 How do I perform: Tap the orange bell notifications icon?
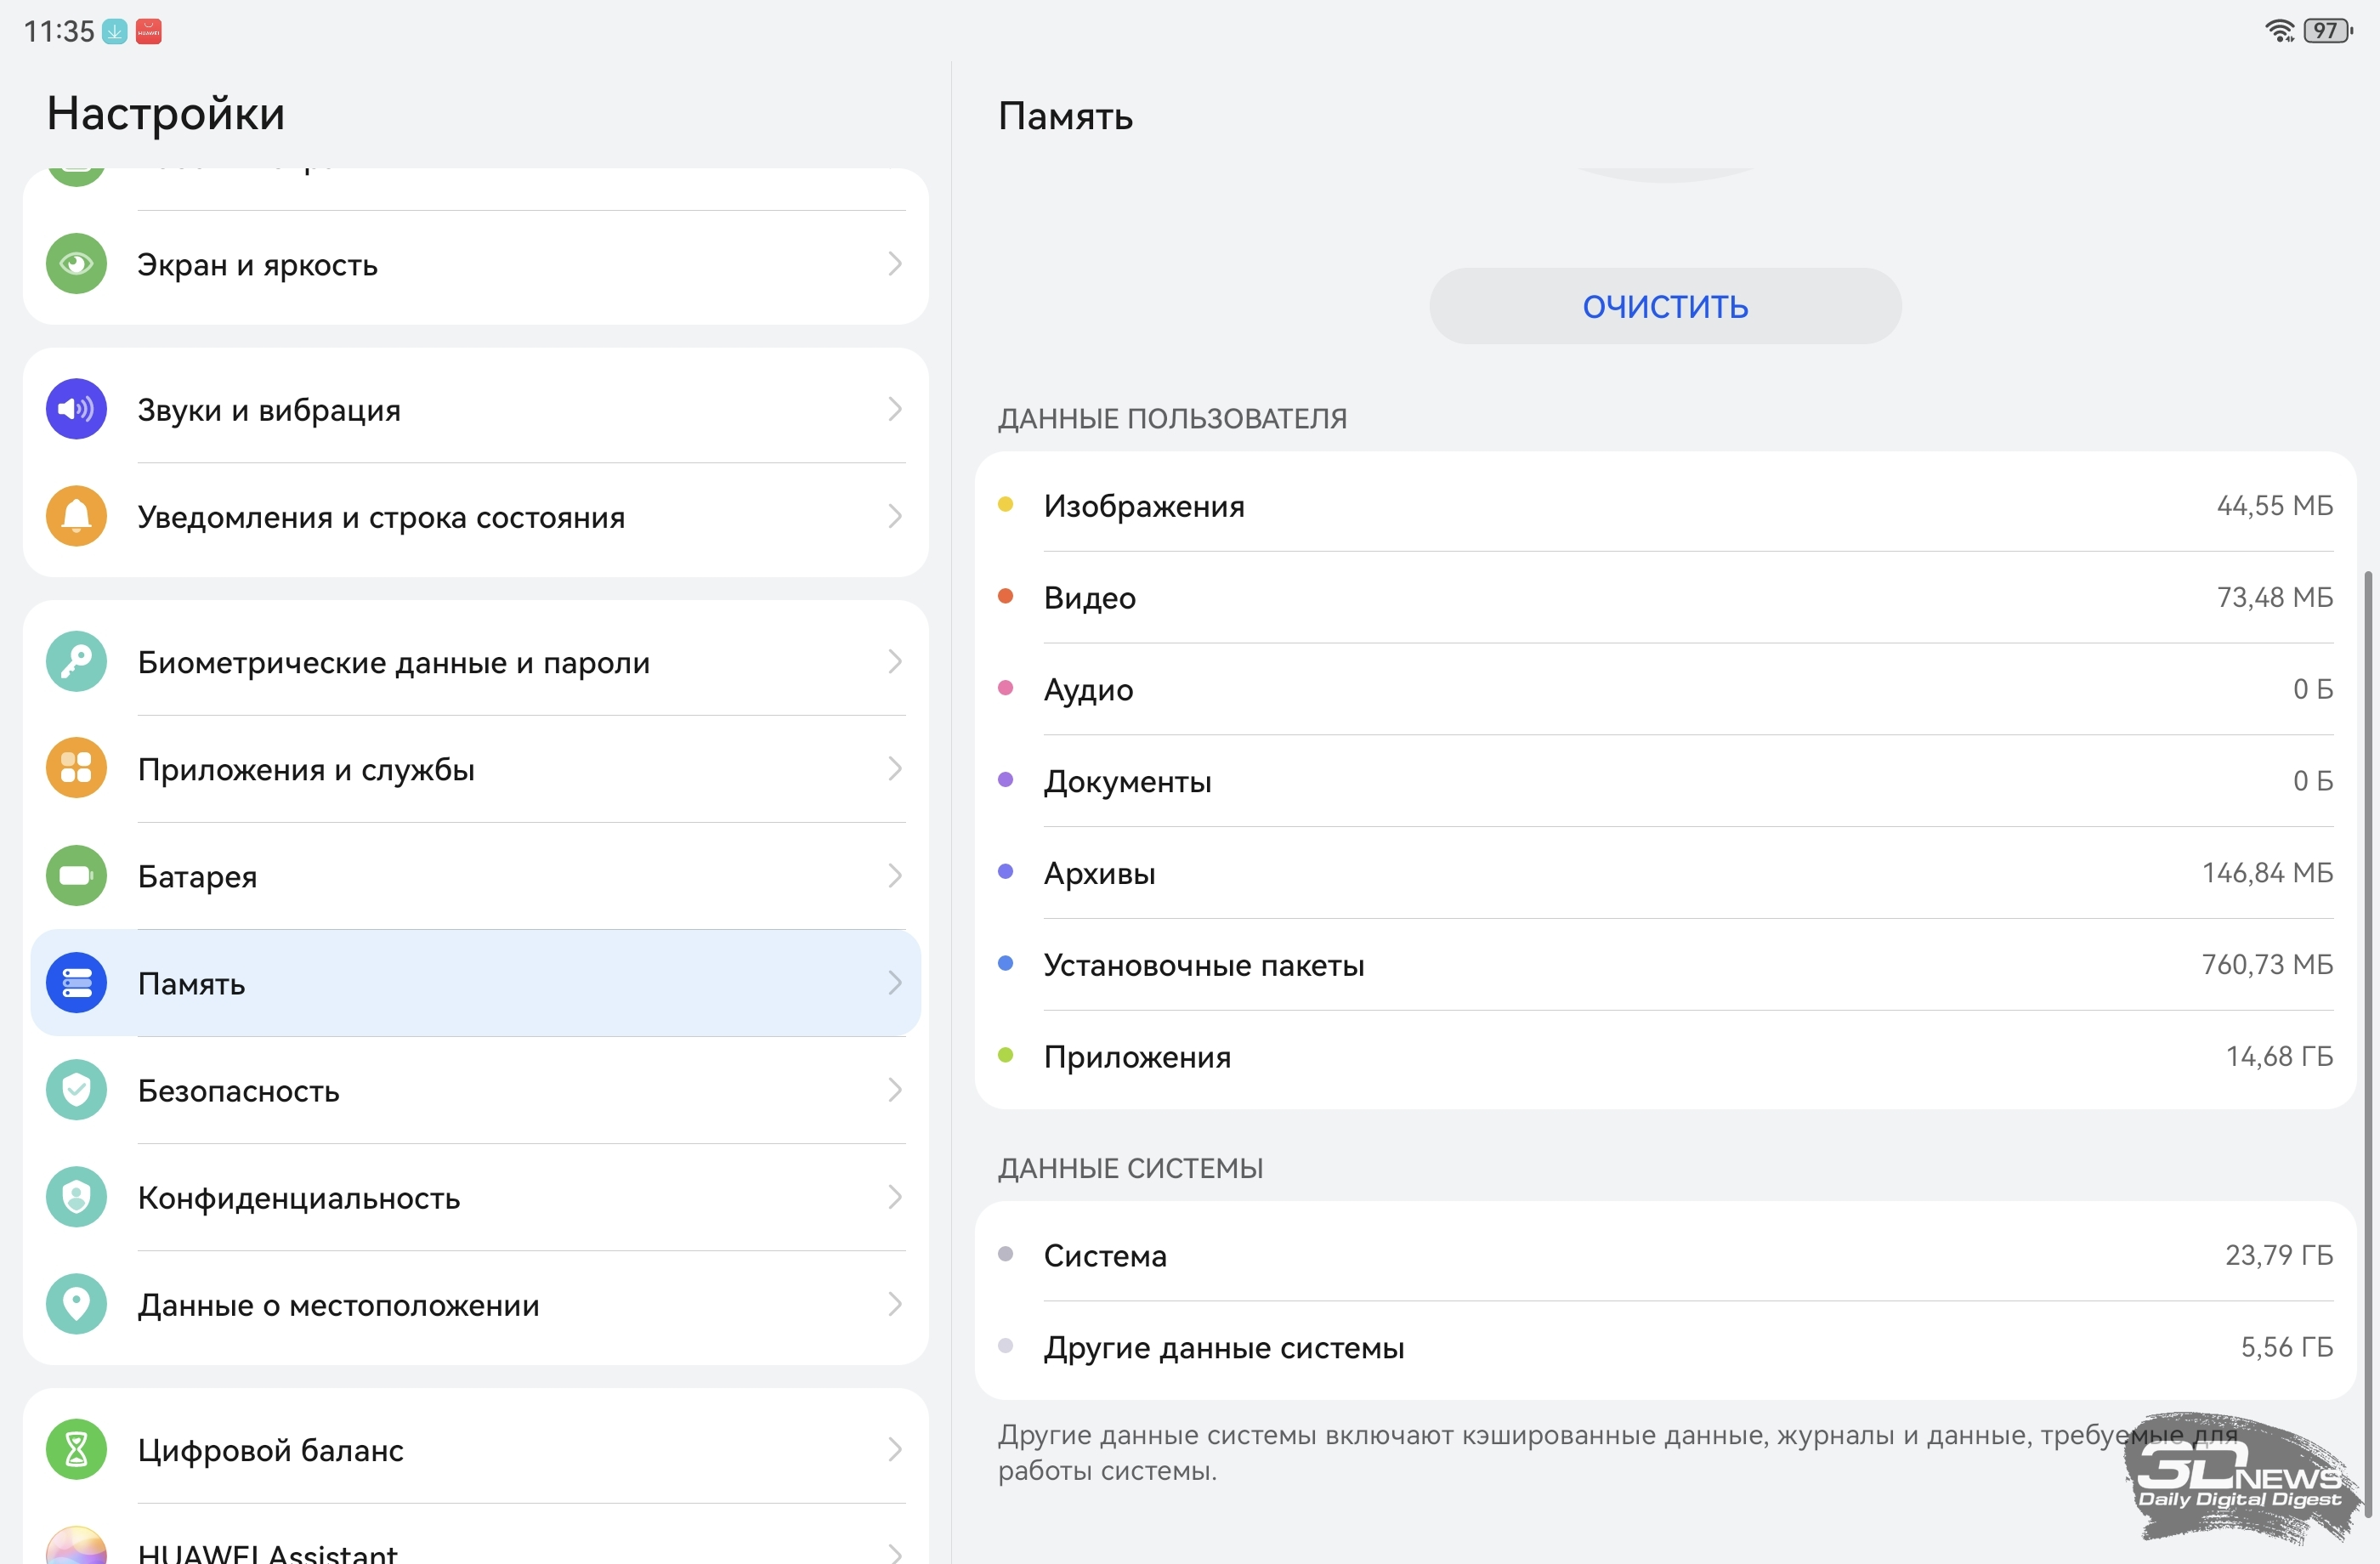(x=76, y=516)
